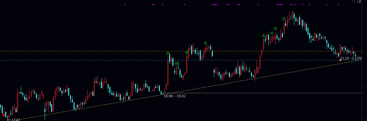Select the leftmost green down-arrow signal marker
The width and height of the screenshot is (367, 121).
tap(168, 53)
